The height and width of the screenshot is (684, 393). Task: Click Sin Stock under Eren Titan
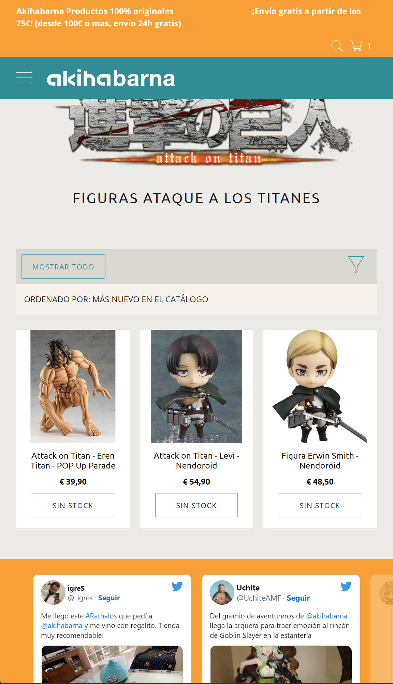point(73,505)
